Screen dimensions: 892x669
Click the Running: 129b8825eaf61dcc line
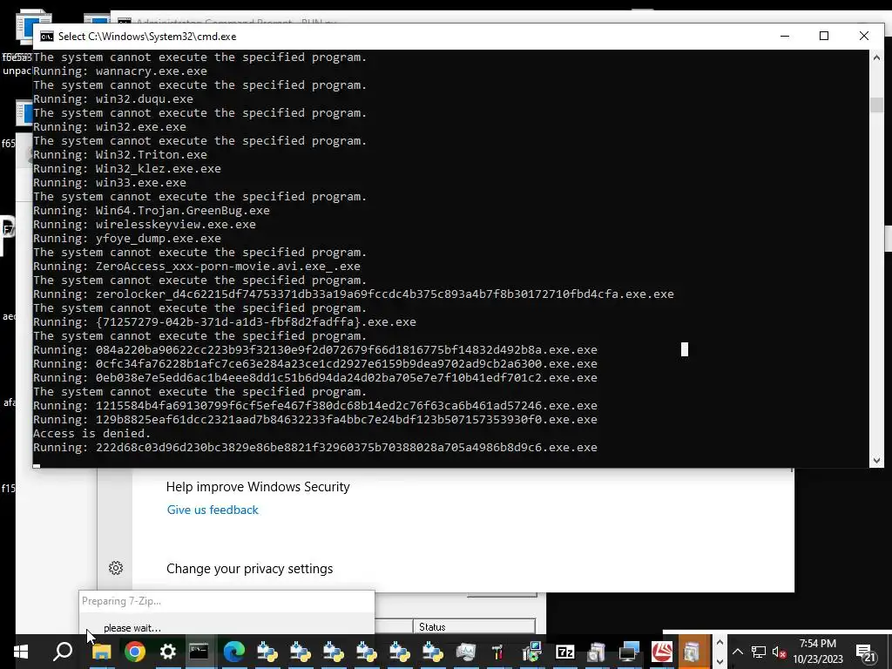(x=315, y=420)
